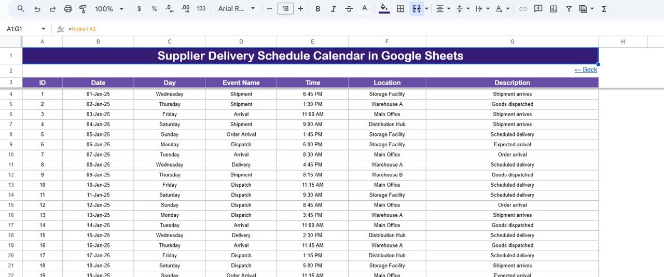Open the Functions sigma icon
This screenshot has height=277, width=664.
click(x=604, y=9)
